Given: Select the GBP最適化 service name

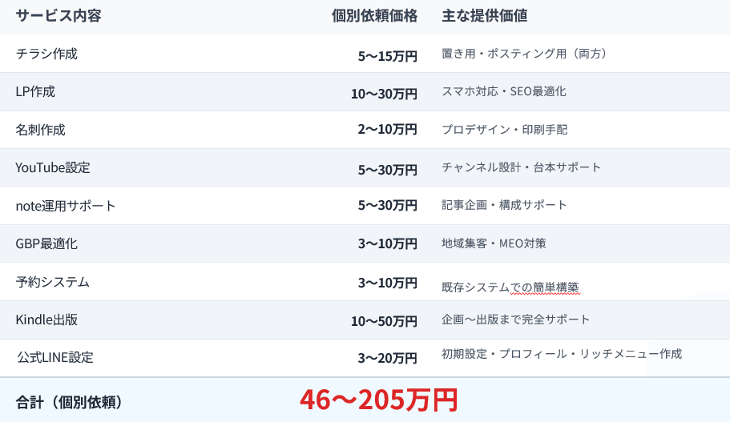Looking at the screenshot, I should click(46, 243).
